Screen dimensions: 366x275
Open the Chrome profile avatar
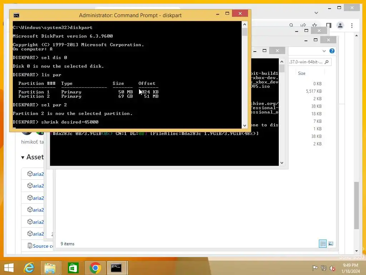tap(340, 25)
